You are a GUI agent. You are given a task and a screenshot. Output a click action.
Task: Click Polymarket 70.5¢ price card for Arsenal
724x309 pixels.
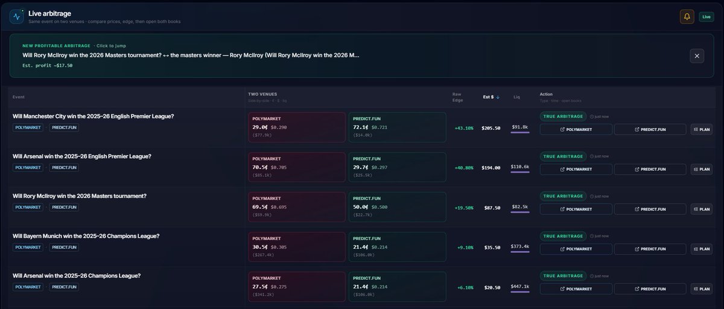[x=297, y=167]
